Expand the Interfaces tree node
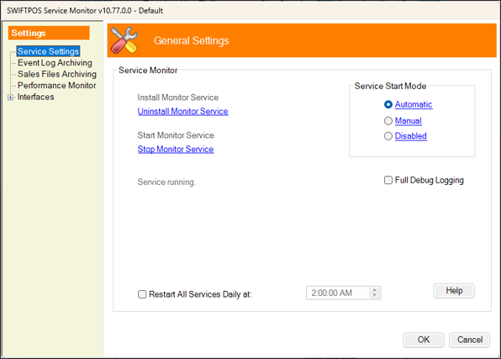Image resolution: width=501 pixels, height=359 pixels. [x=11, y=98]
